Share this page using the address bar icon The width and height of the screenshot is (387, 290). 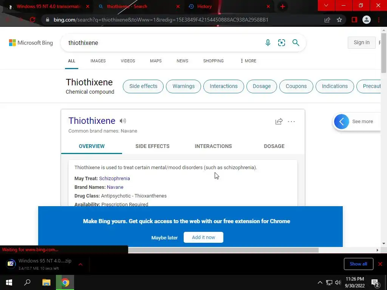[x=327, y=20]
